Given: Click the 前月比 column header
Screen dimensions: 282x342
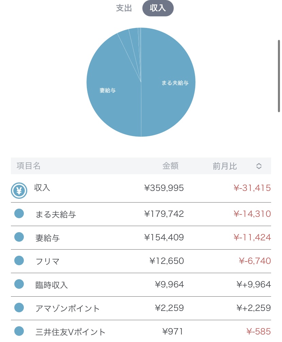Looking at the screenshot, I should pyautogui.click(x=225, y=166).
